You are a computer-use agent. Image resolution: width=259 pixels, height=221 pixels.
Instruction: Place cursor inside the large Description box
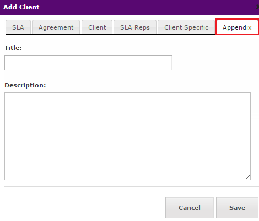point(127,136)
